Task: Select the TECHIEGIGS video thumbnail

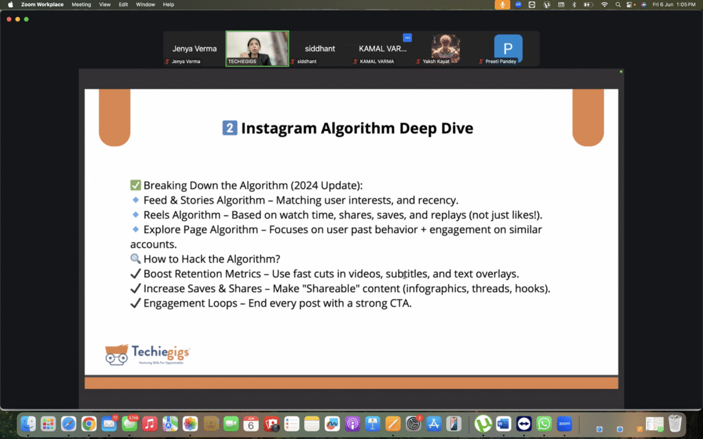Action: [257, 49]
